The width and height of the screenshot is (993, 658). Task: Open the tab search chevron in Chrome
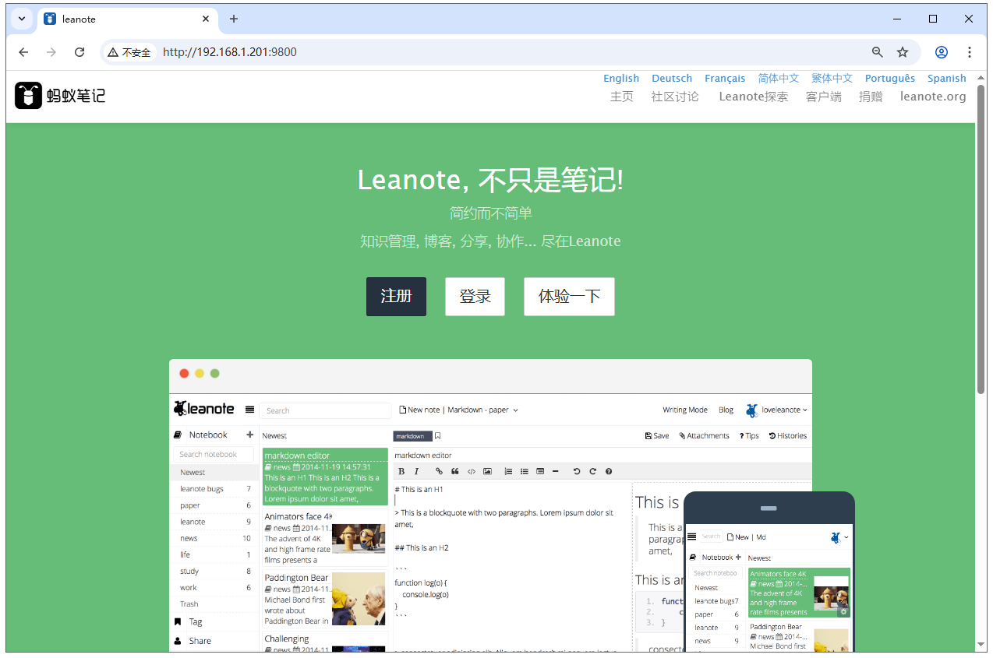pyautogui.click(x=22, y=19)
